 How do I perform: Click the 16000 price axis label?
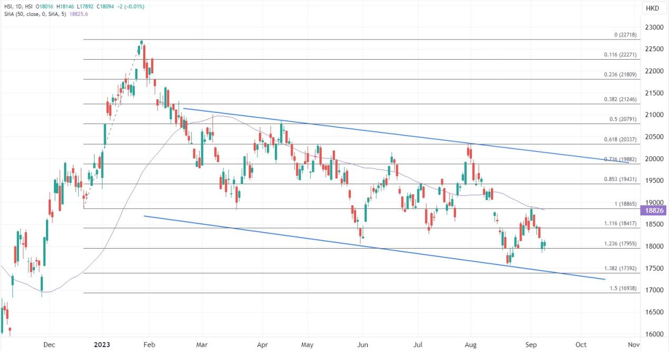coord(653,334)
